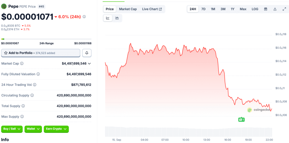Click the 10:00 x-axis time label

tap(186, 140)
